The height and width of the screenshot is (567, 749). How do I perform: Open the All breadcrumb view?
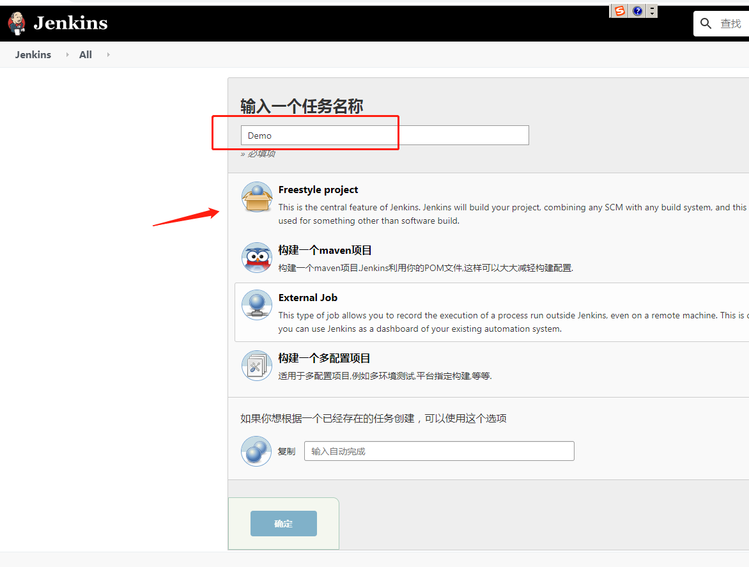click(x=86, y=55)
